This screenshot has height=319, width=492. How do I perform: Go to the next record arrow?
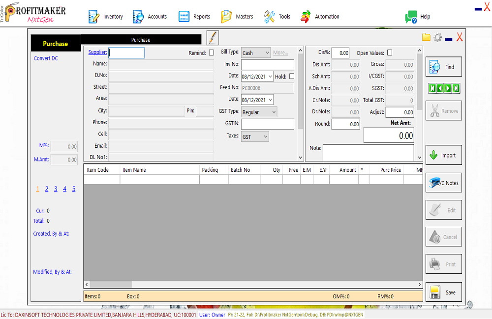point(448,89)
